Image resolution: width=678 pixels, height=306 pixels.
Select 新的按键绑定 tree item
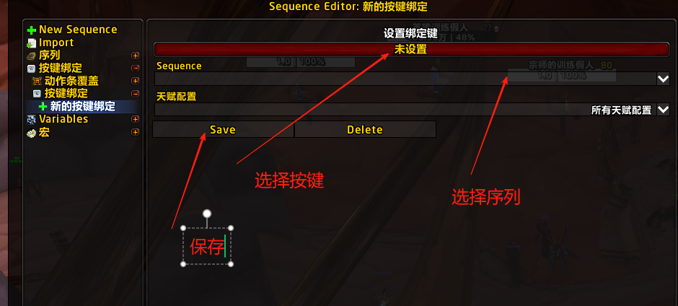(82, 107)
